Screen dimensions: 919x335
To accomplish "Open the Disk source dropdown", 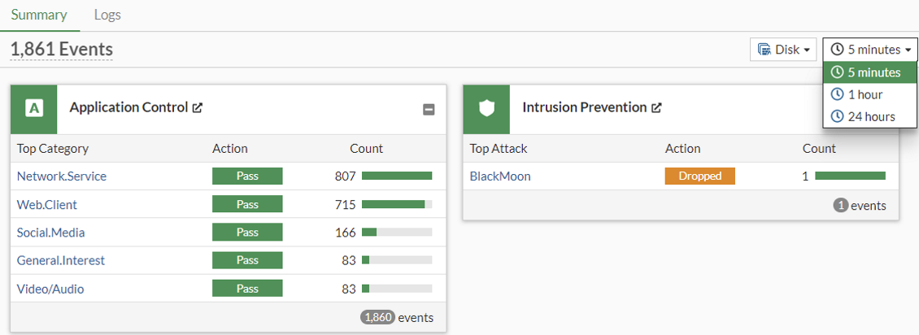I will point(783,50).
